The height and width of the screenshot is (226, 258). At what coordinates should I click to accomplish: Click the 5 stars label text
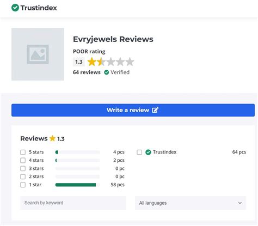(36, 152)
